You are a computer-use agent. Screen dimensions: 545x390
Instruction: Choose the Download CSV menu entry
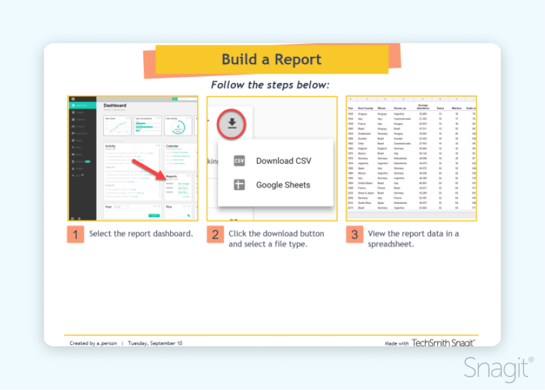tap(276, 161)
